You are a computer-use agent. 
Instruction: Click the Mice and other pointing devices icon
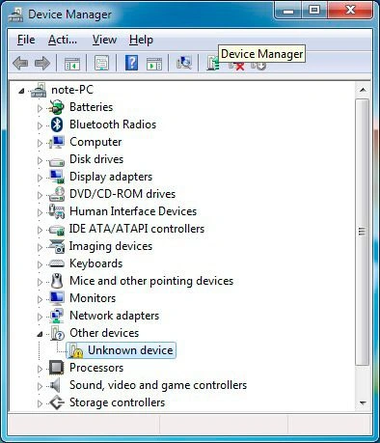click(57, 281)
